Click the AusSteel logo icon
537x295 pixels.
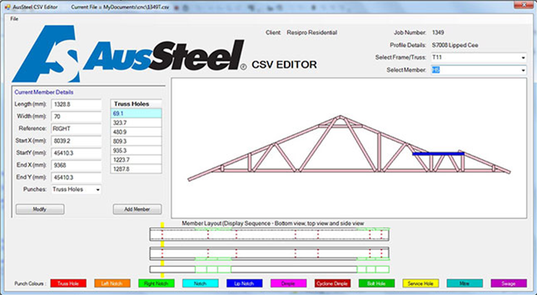47,54
